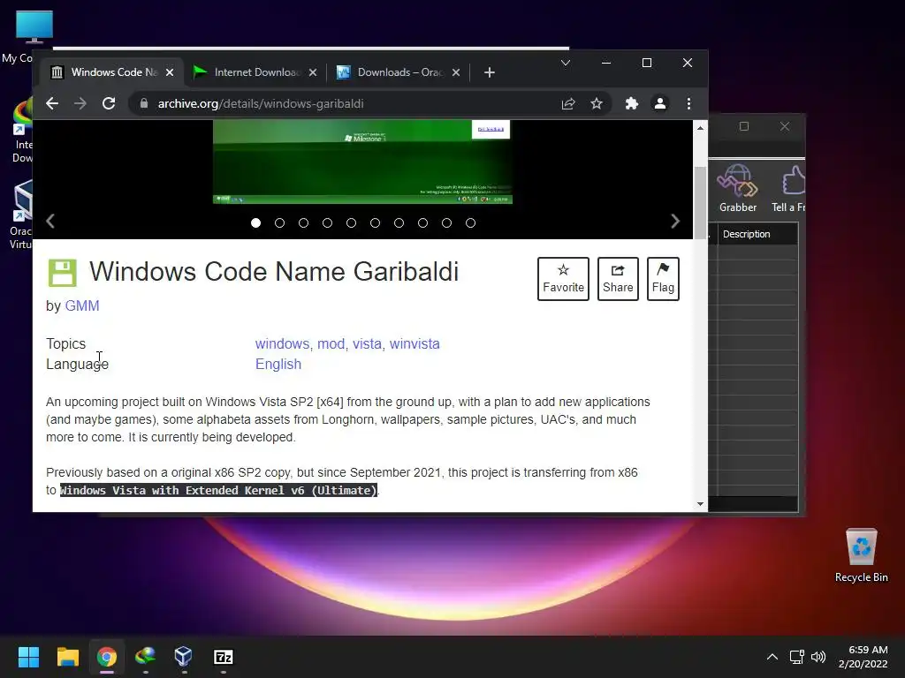The image size is (905, 678).
Task: Click the page scrollbar up arrow
Action: click(x=700, y=128)
